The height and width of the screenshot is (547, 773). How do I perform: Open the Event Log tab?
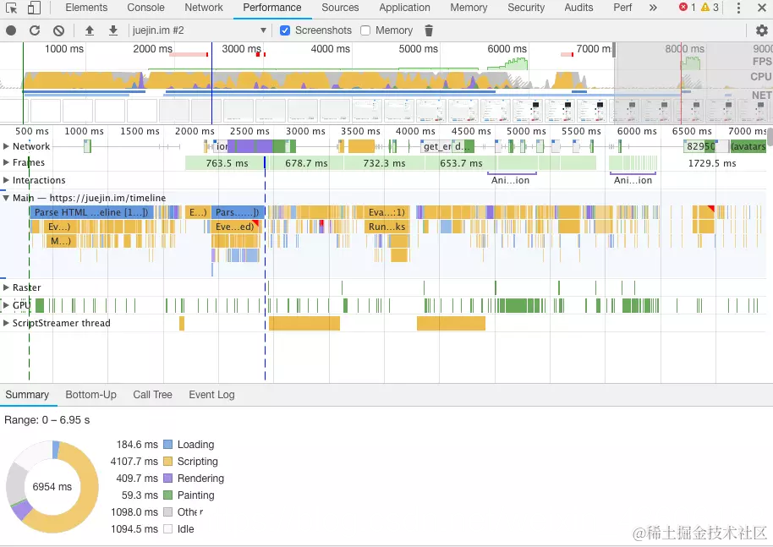click(x=211, y=395)
